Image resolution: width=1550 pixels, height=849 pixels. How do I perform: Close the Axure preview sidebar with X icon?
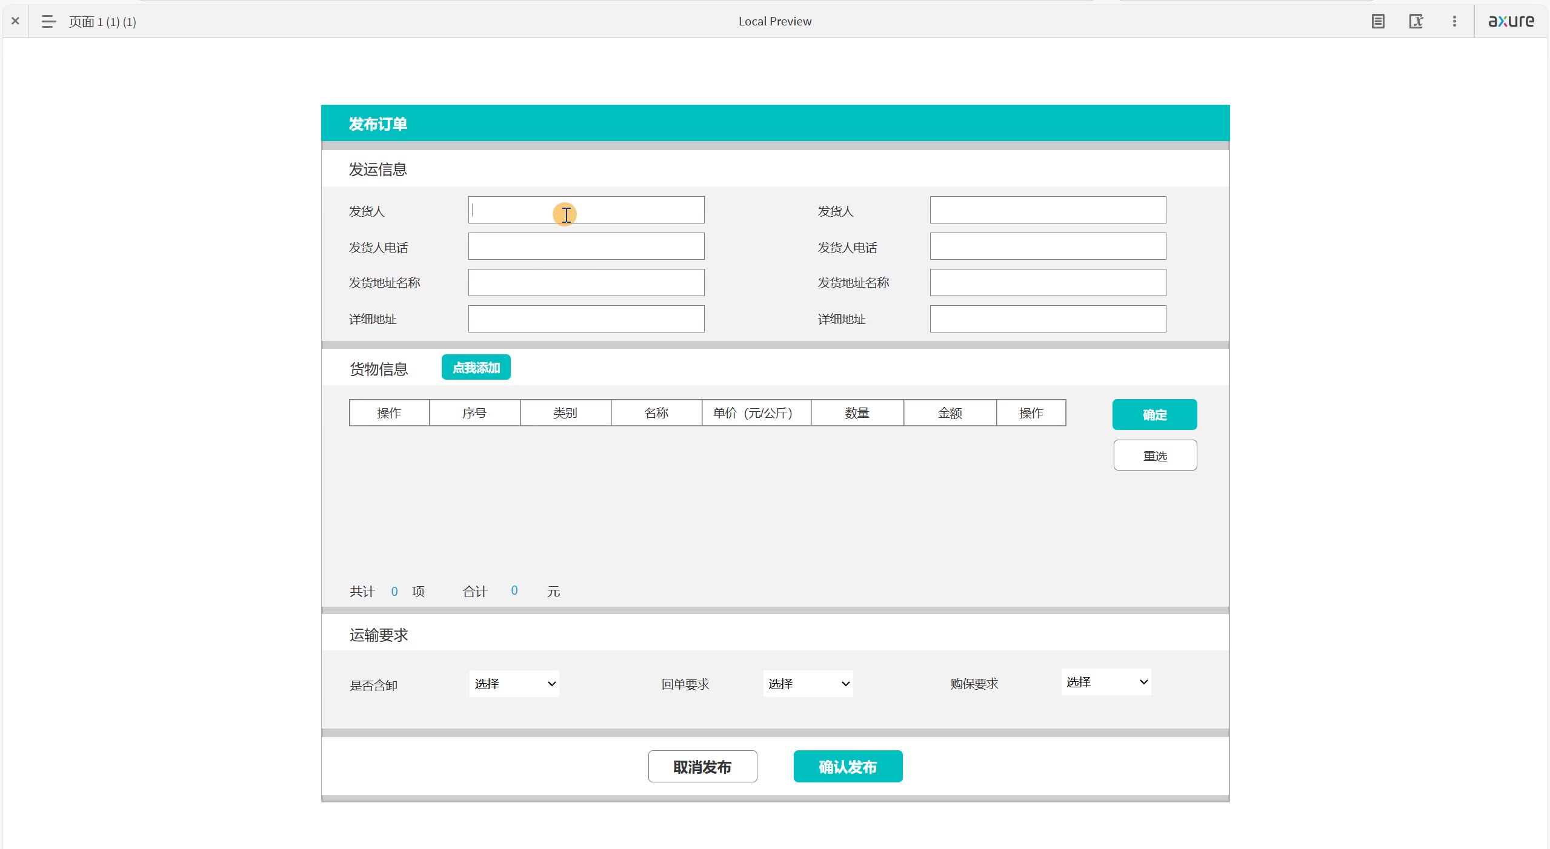(15, 21)
